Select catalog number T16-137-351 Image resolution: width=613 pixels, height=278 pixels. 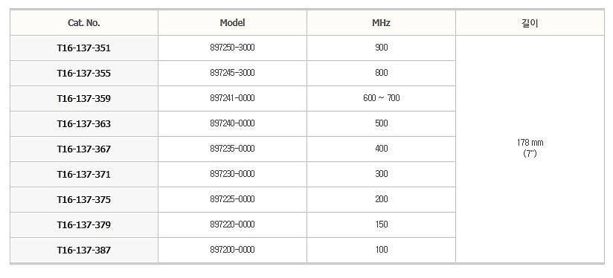click(84, 48)
